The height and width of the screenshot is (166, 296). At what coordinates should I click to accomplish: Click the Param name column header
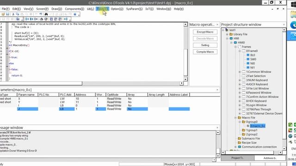click(x=28, y=95)
